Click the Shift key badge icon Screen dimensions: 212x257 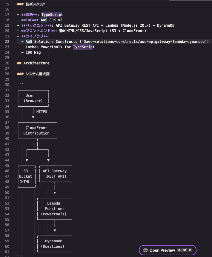click(179, 250)
